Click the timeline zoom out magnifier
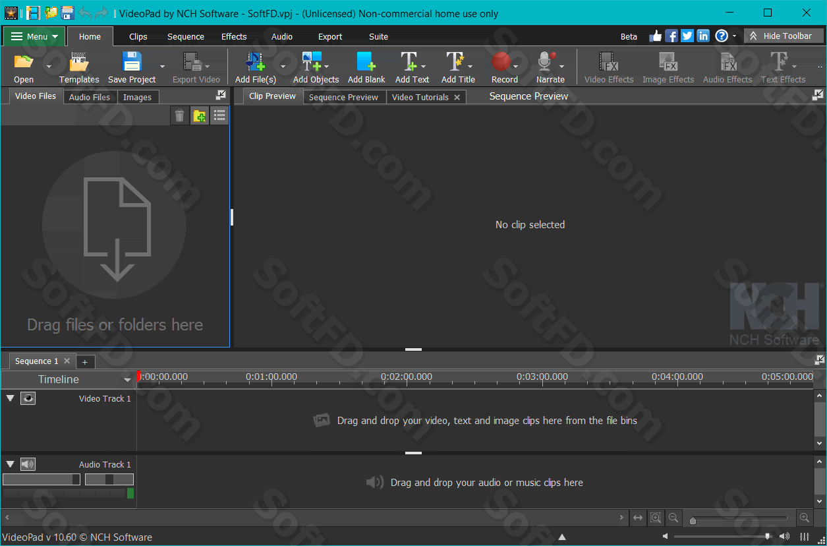This screenshot has width=827, height=546. 673,518
